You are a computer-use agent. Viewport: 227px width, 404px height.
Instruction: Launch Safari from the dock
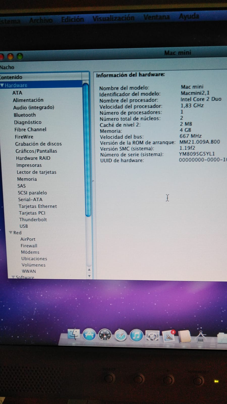(121, 336)
